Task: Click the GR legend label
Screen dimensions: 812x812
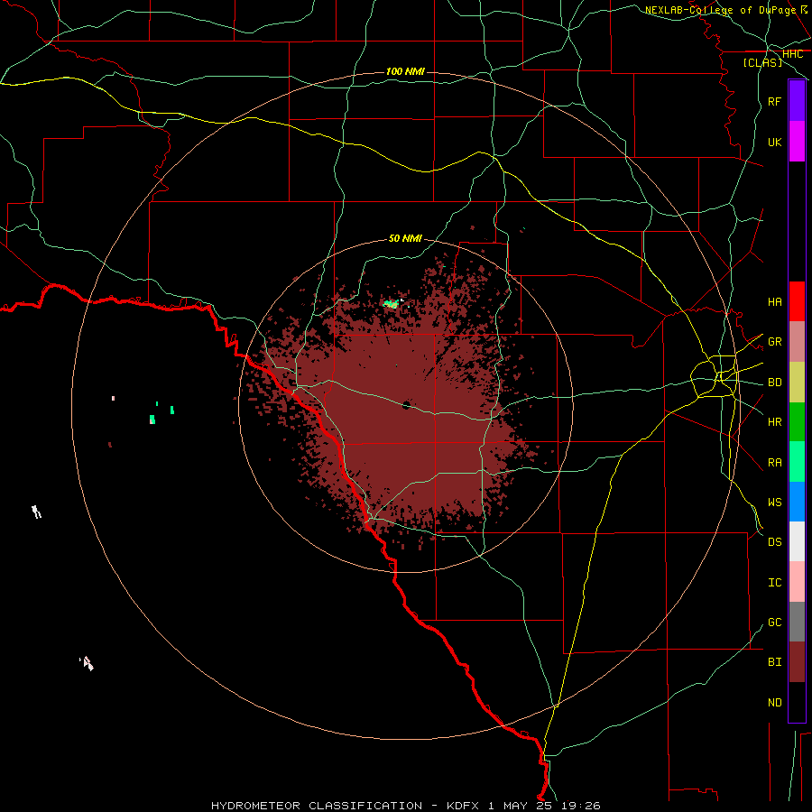Action: click(x=774, y=342)
